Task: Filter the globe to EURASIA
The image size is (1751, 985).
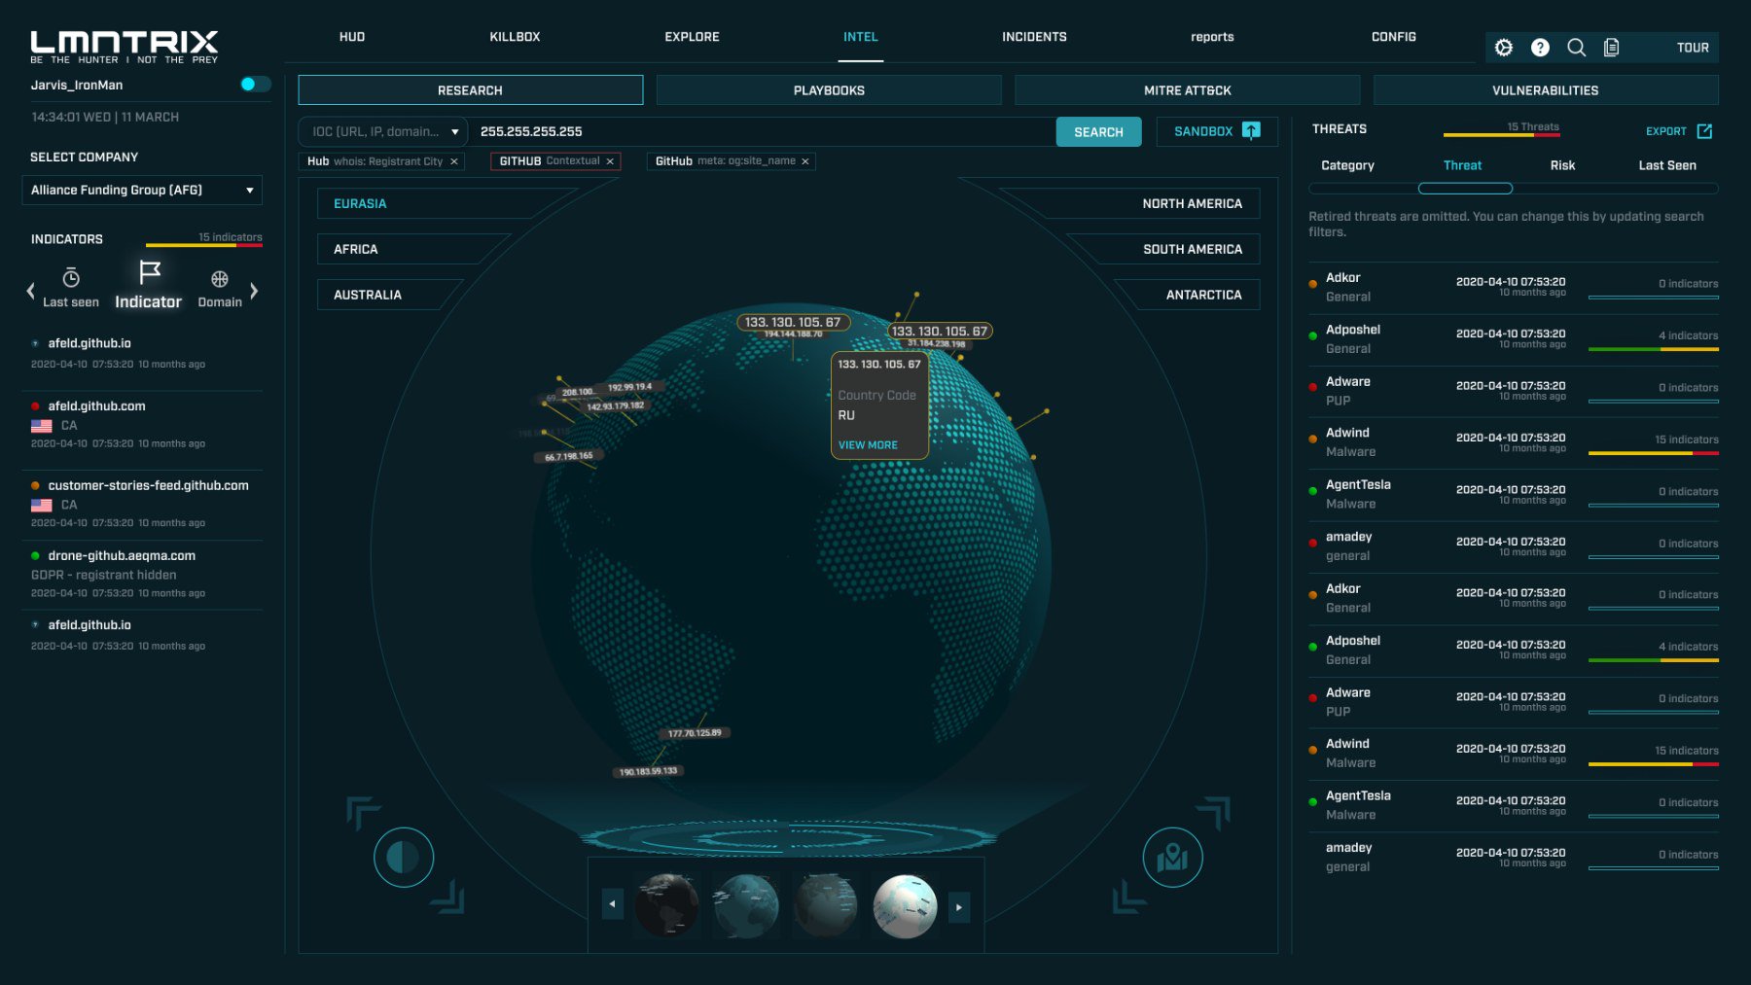Action: tap(447, 204)
